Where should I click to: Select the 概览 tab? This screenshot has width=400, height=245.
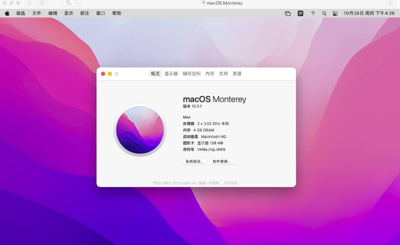[155, 74]
